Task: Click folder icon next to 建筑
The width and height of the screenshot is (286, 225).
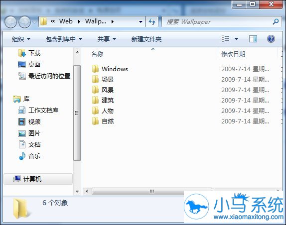Action: [95, 100]
